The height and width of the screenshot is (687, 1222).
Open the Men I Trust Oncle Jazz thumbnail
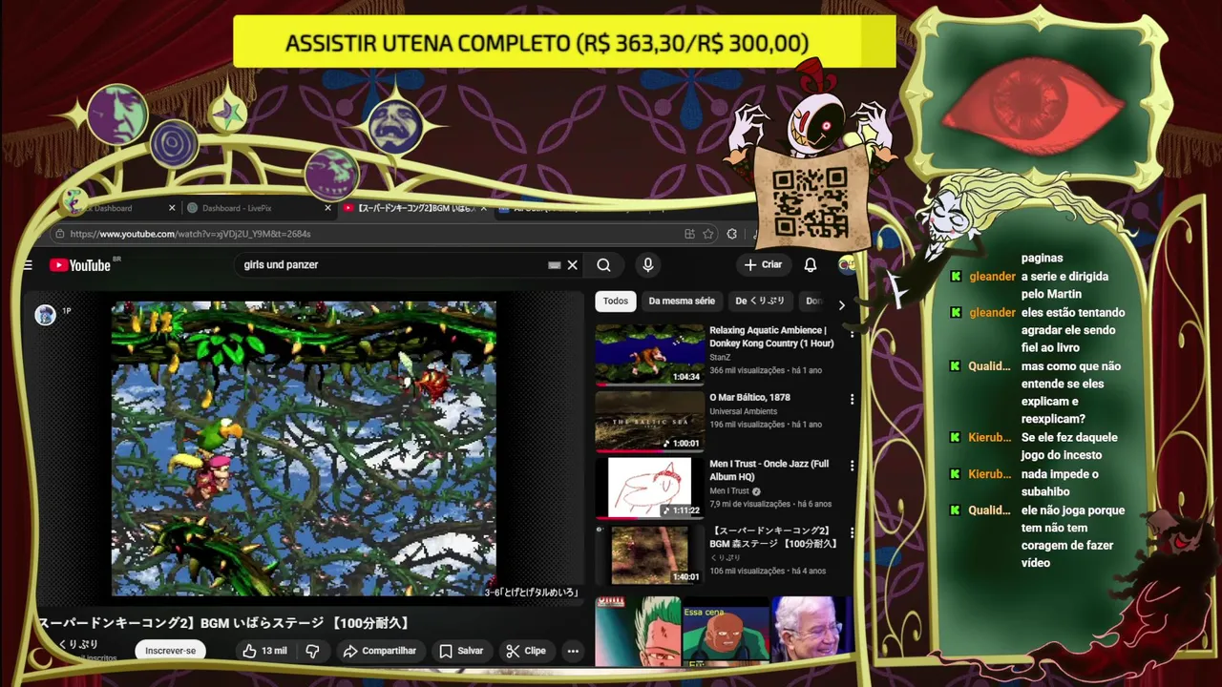pos(649,488)
